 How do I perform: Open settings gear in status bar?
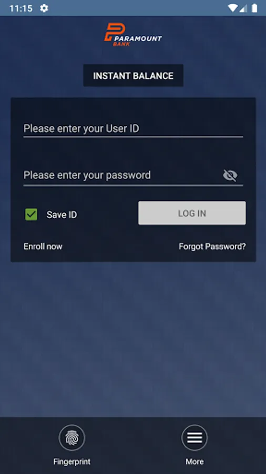click(x=44, y=8)
